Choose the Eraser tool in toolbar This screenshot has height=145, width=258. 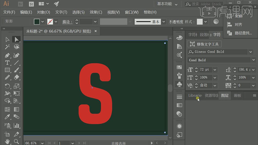[x=16, y=78]
